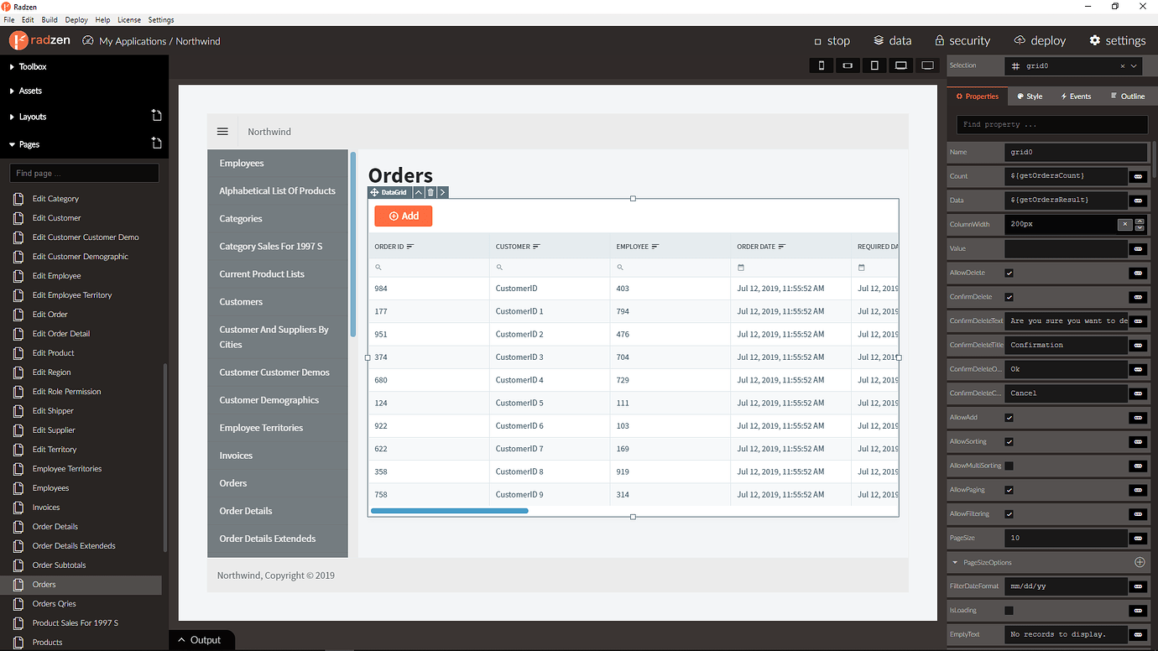The image size is (1158, 651).
Task: Disable the AllowDelete checkbox
Action: coord(1009,272)
